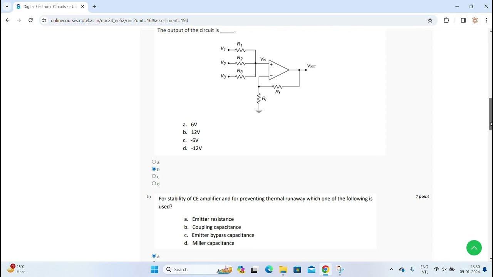Screen dimensions: 493x277
Task: Click the page vertical scrollbar thumb
Action: point(491,114)
